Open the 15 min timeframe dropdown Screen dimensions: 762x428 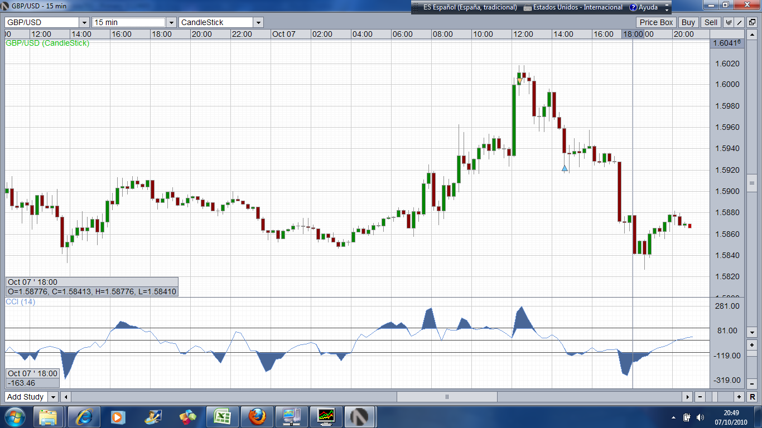tap(171, 22)
